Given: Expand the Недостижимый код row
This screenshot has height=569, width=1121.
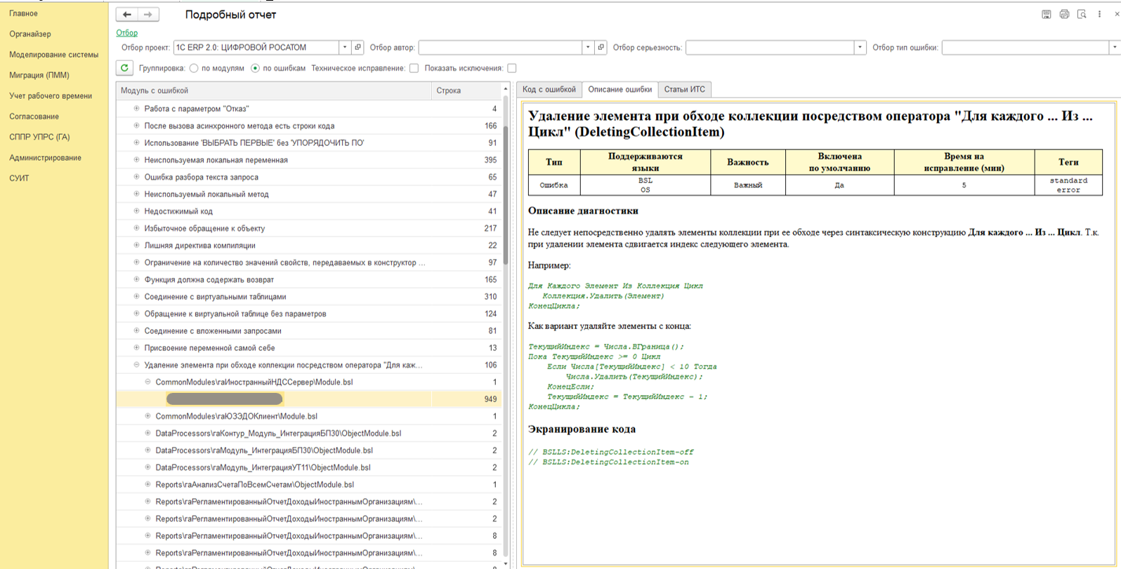Looking at the screenshot, I should [136, 211].
